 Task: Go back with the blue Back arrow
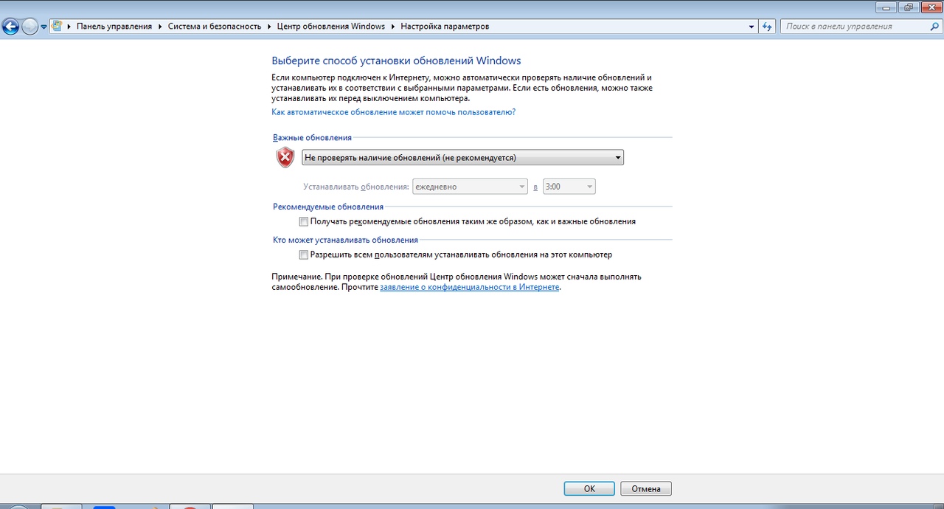10,27
